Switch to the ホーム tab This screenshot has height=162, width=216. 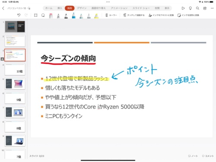pyautogui.click(x=49, y=8)
